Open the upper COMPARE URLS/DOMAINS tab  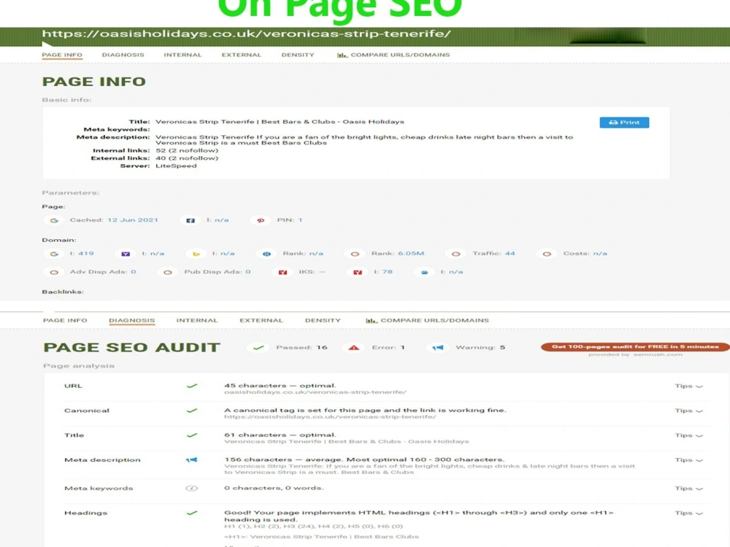click(x=394, y=55)
